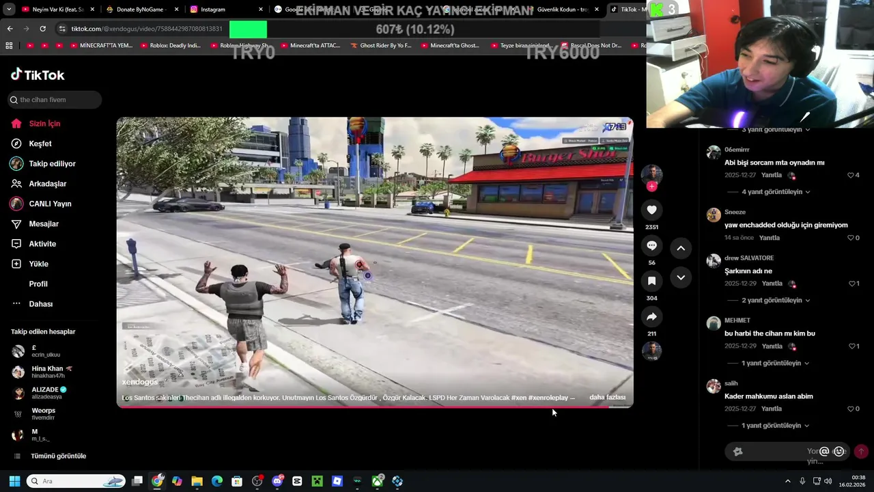874x492 pixels.
Task: Open the sound disc at the action column bottom
Action: 651,351
